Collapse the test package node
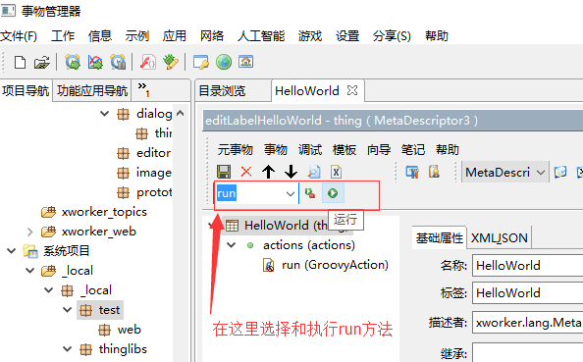The height and width of the screenshot is (362, 583). click(68, 310)
